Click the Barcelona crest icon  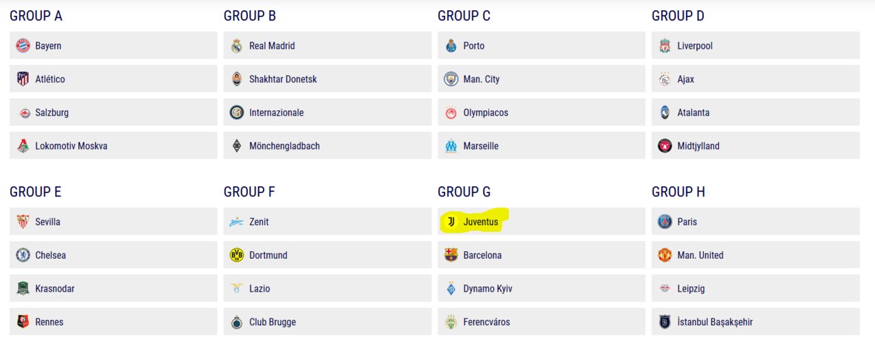[451, 255]
